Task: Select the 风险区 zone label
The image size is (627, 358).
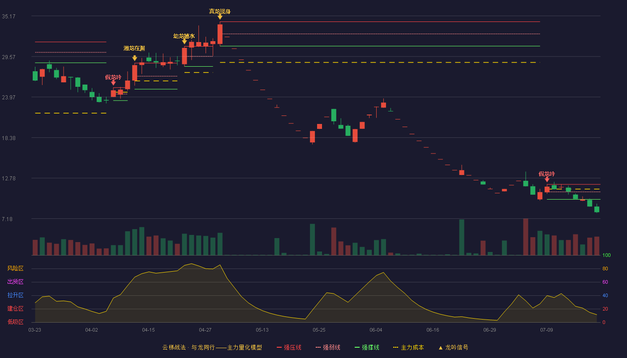Action: click(x=15, y=268)
